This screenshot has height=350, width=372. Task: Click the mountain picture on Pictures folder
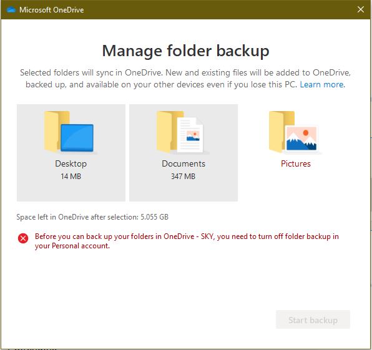pyautogui.click(x=301, y=139)
